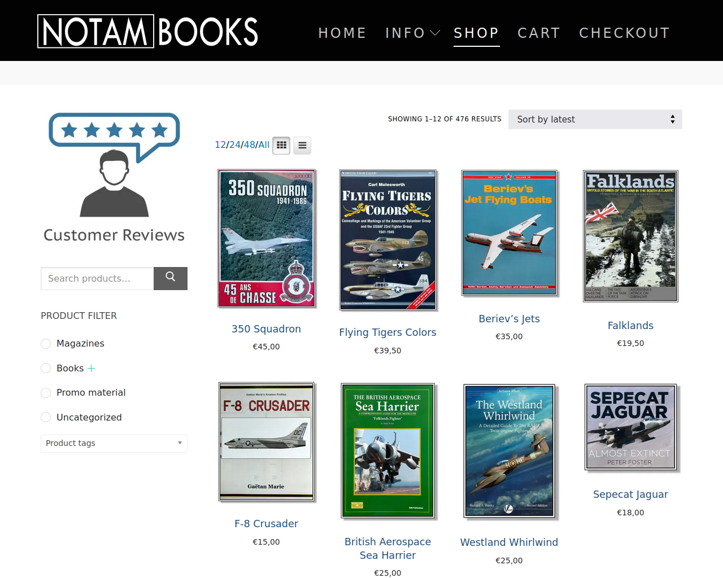723x578 pixels.
Task: Select the Magazines filter radio
Action: [x=46, y=344]
